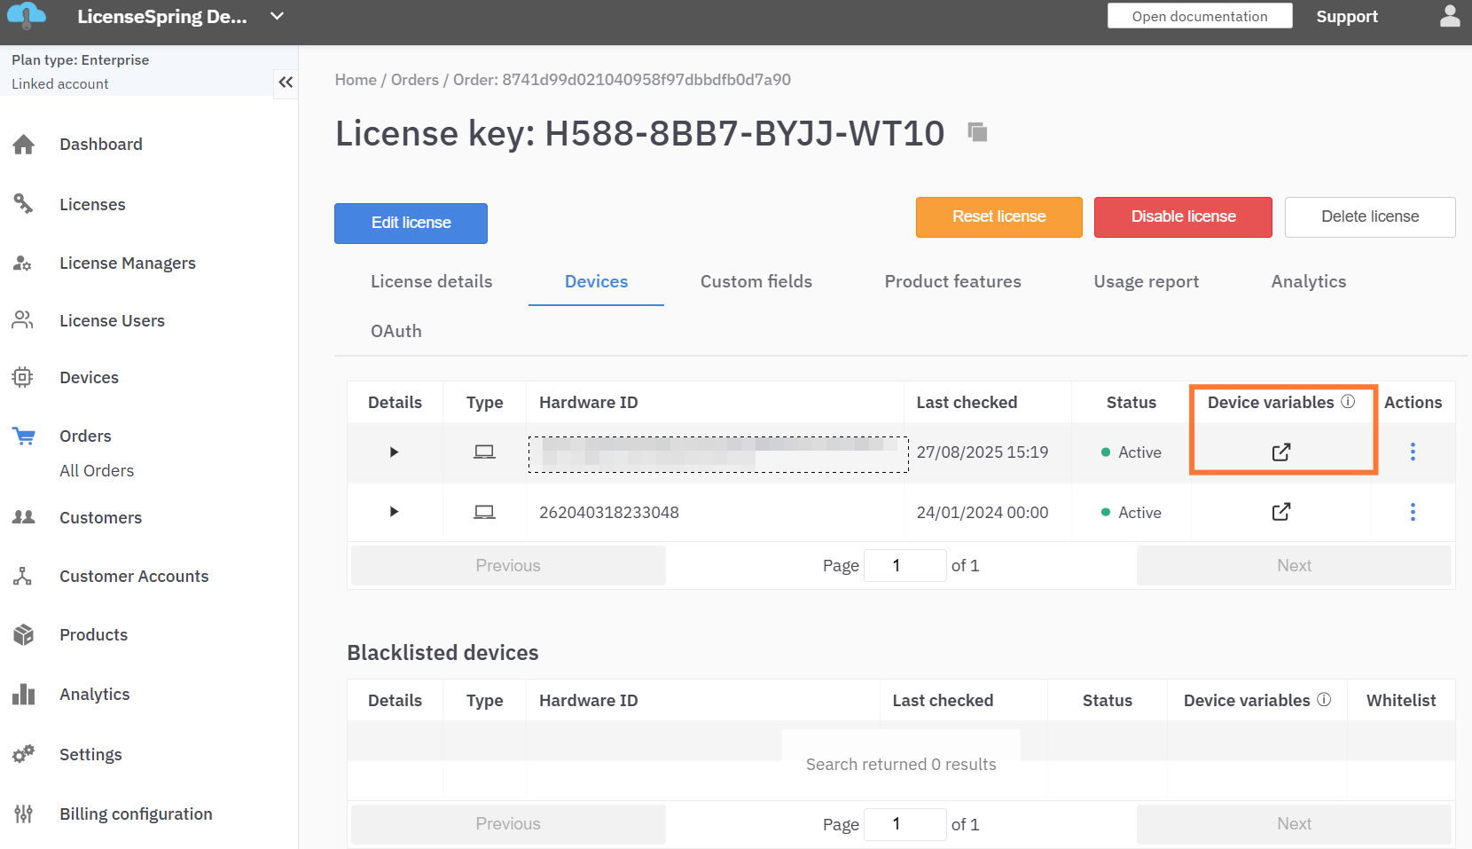The image size is (1472, 849).
Task: Open actions menu for device 262040318233048
Action: coord(1413,512)
